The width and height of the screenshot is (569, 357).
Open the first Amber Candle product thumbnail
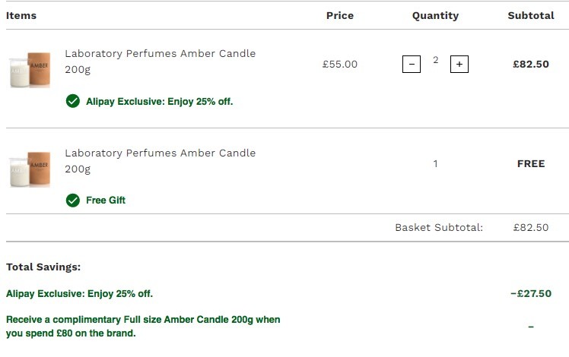click(x=30, y=70)
